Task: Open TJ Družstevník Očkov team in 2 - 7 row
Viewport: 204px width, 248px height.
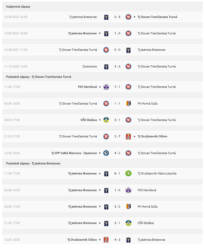Action: [152, 136]
